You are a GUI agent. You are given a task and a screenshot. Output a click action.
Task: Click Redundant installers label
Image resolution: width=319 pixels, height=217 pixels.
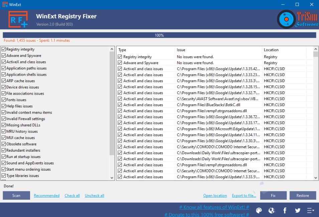(23, 150)
